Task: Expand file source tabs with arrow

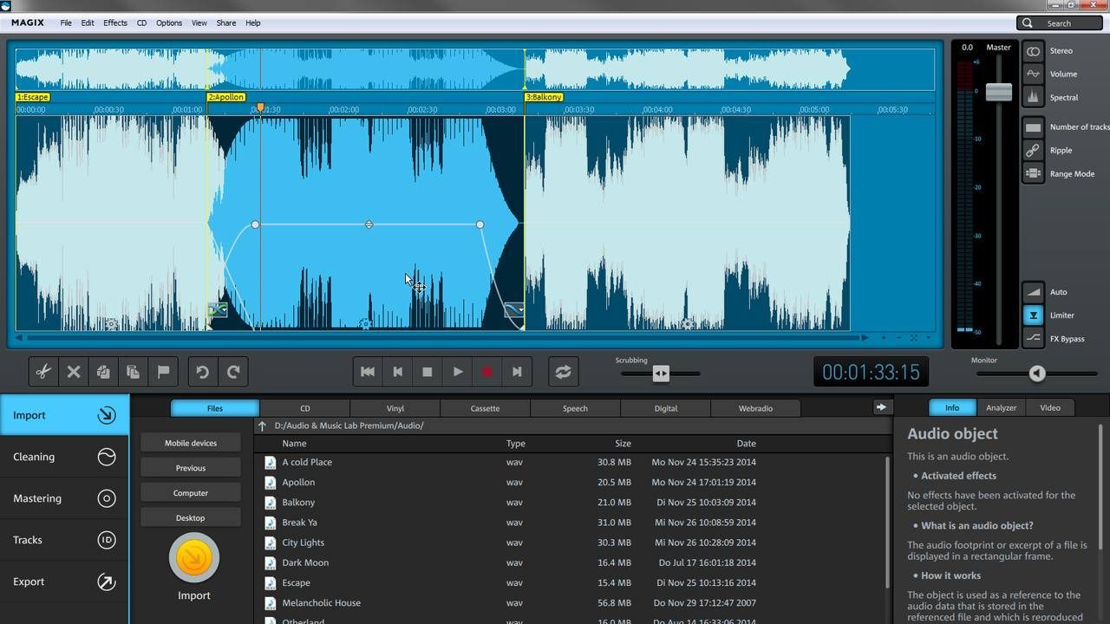Action: click(x=881, y=407)
